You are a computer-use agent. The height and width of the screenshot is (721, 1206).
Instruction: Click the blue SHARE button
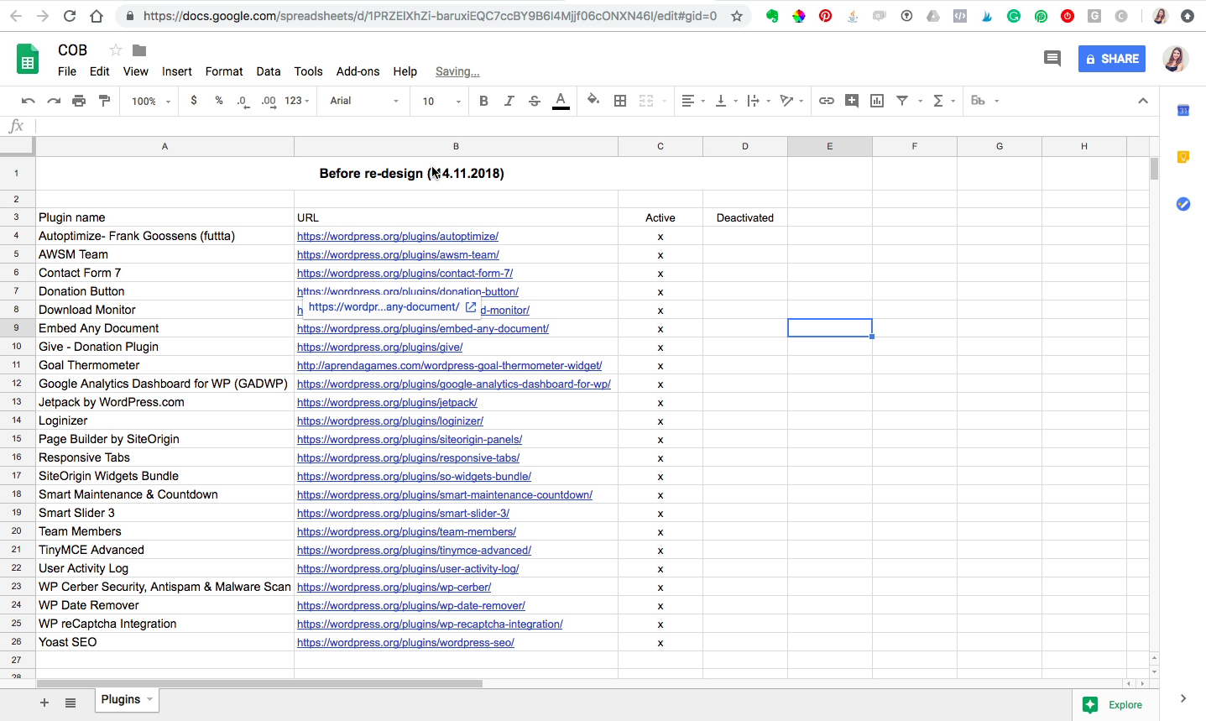[1112, 59]
